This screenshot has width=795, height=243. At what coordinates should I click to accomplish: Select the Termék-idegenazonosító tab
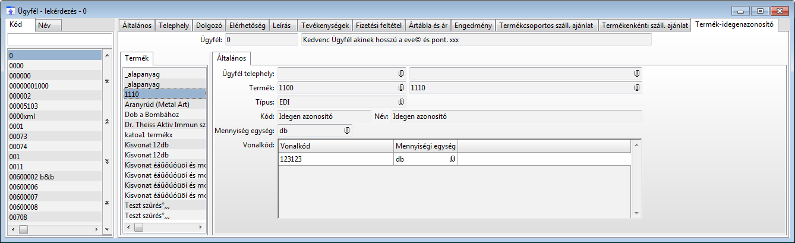coord(734,25)
